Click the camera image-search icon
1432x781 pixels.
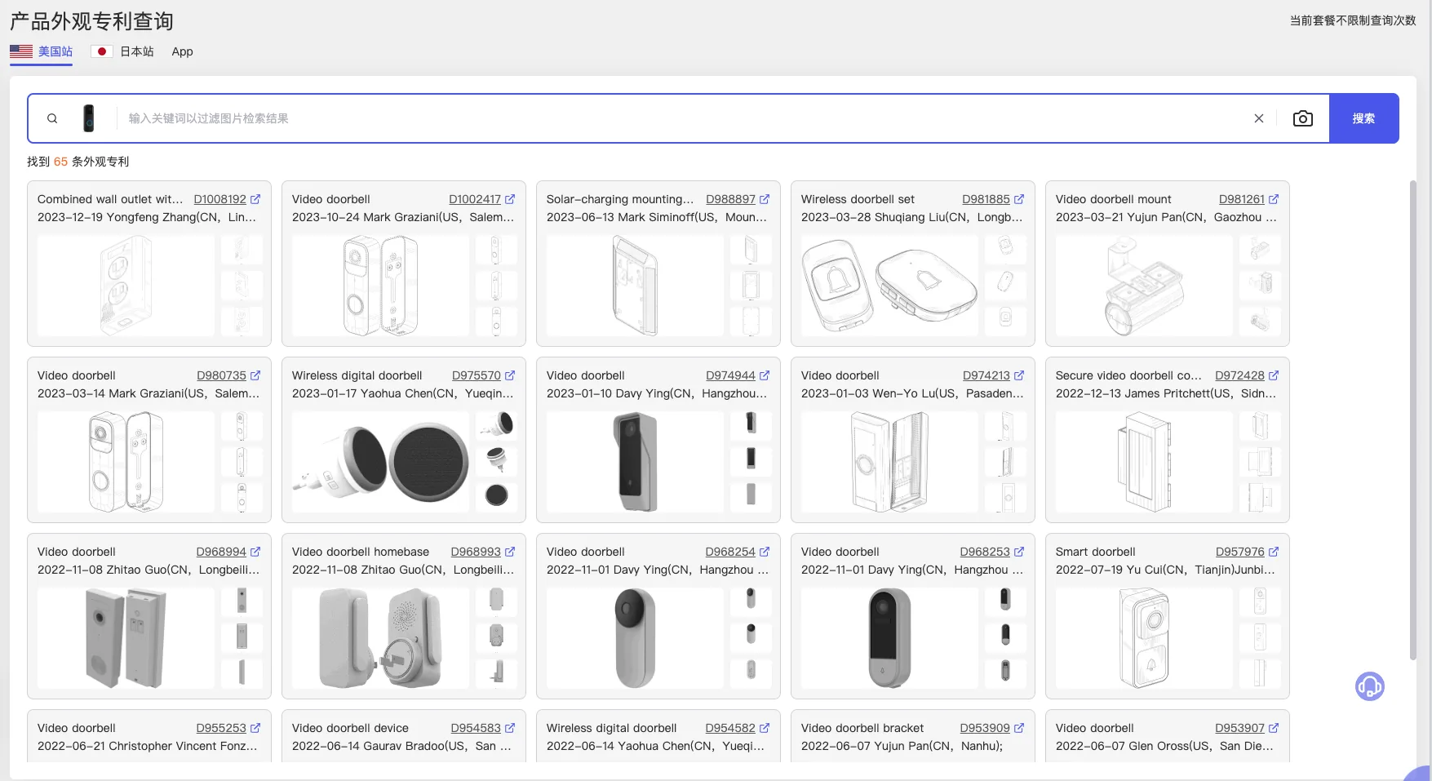(1303, 118)
